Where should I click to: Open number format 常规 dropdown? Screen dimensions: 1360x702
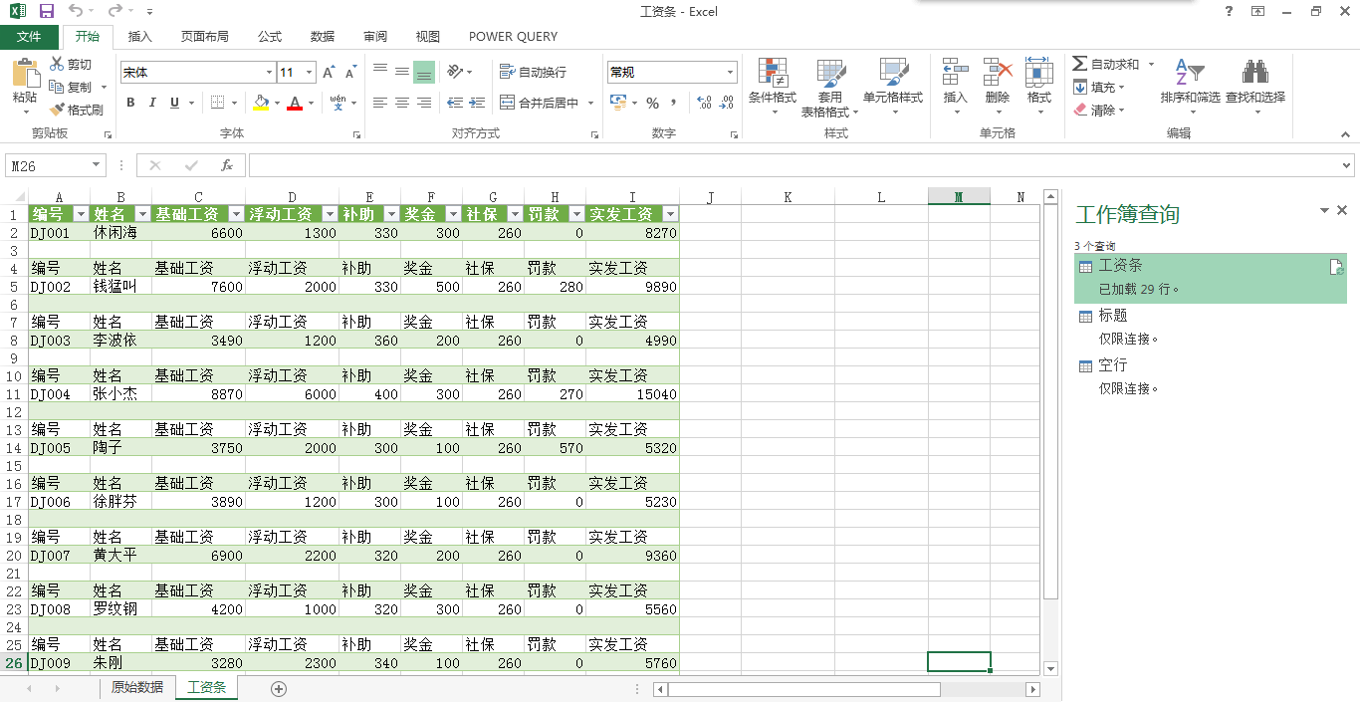point(730,73)
